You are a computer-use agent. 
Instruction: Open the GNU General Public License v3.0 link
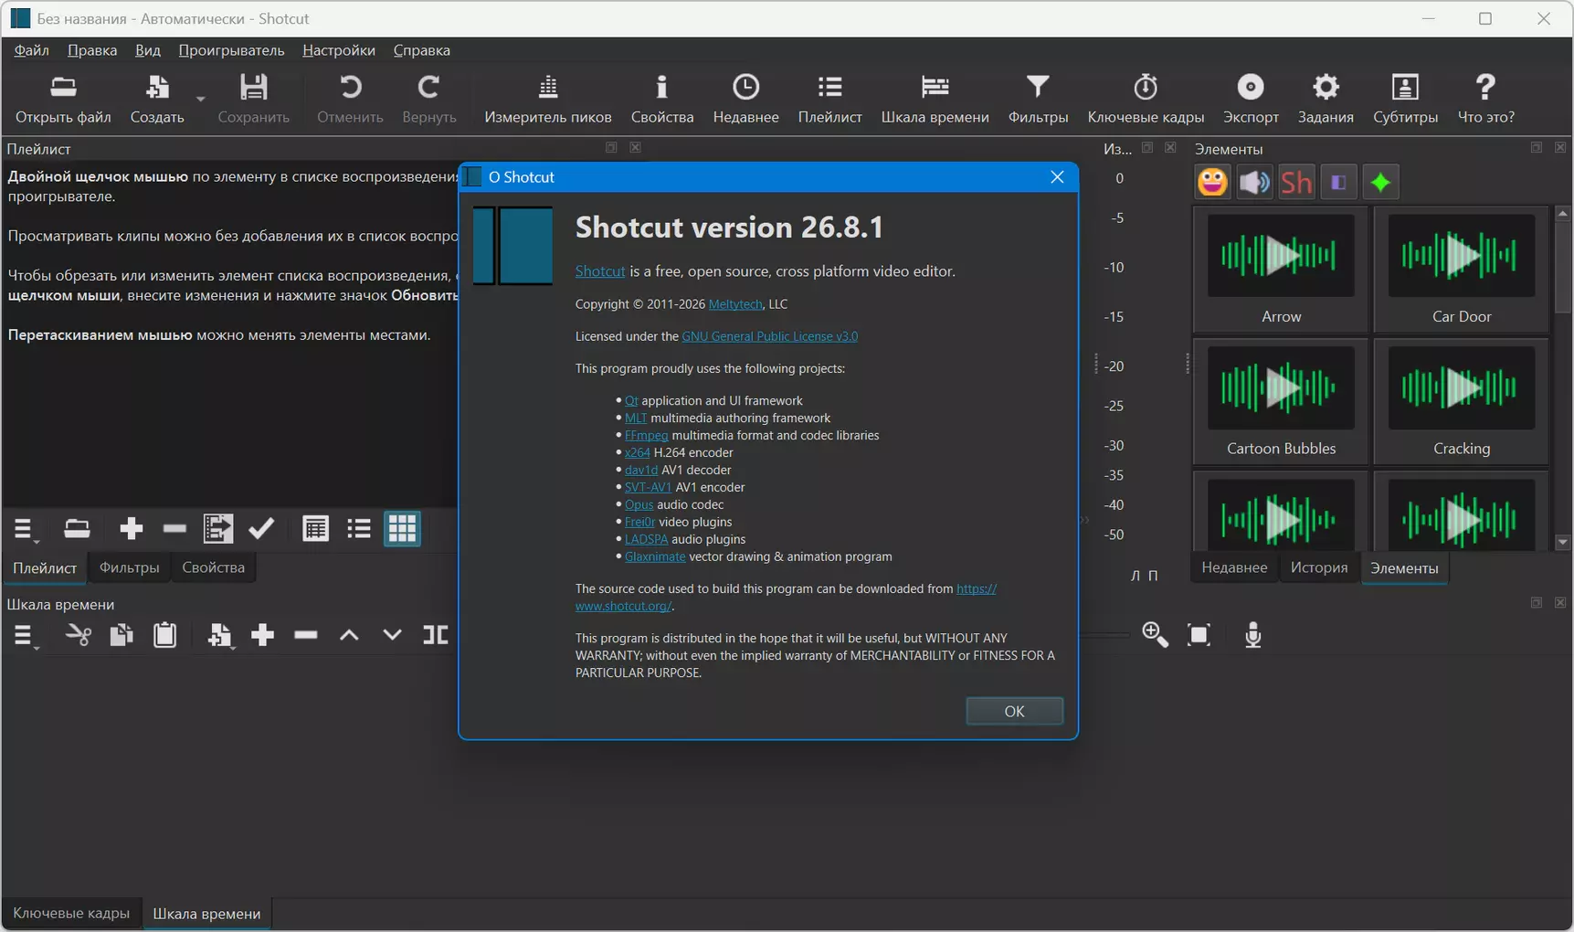coord(769,336)
